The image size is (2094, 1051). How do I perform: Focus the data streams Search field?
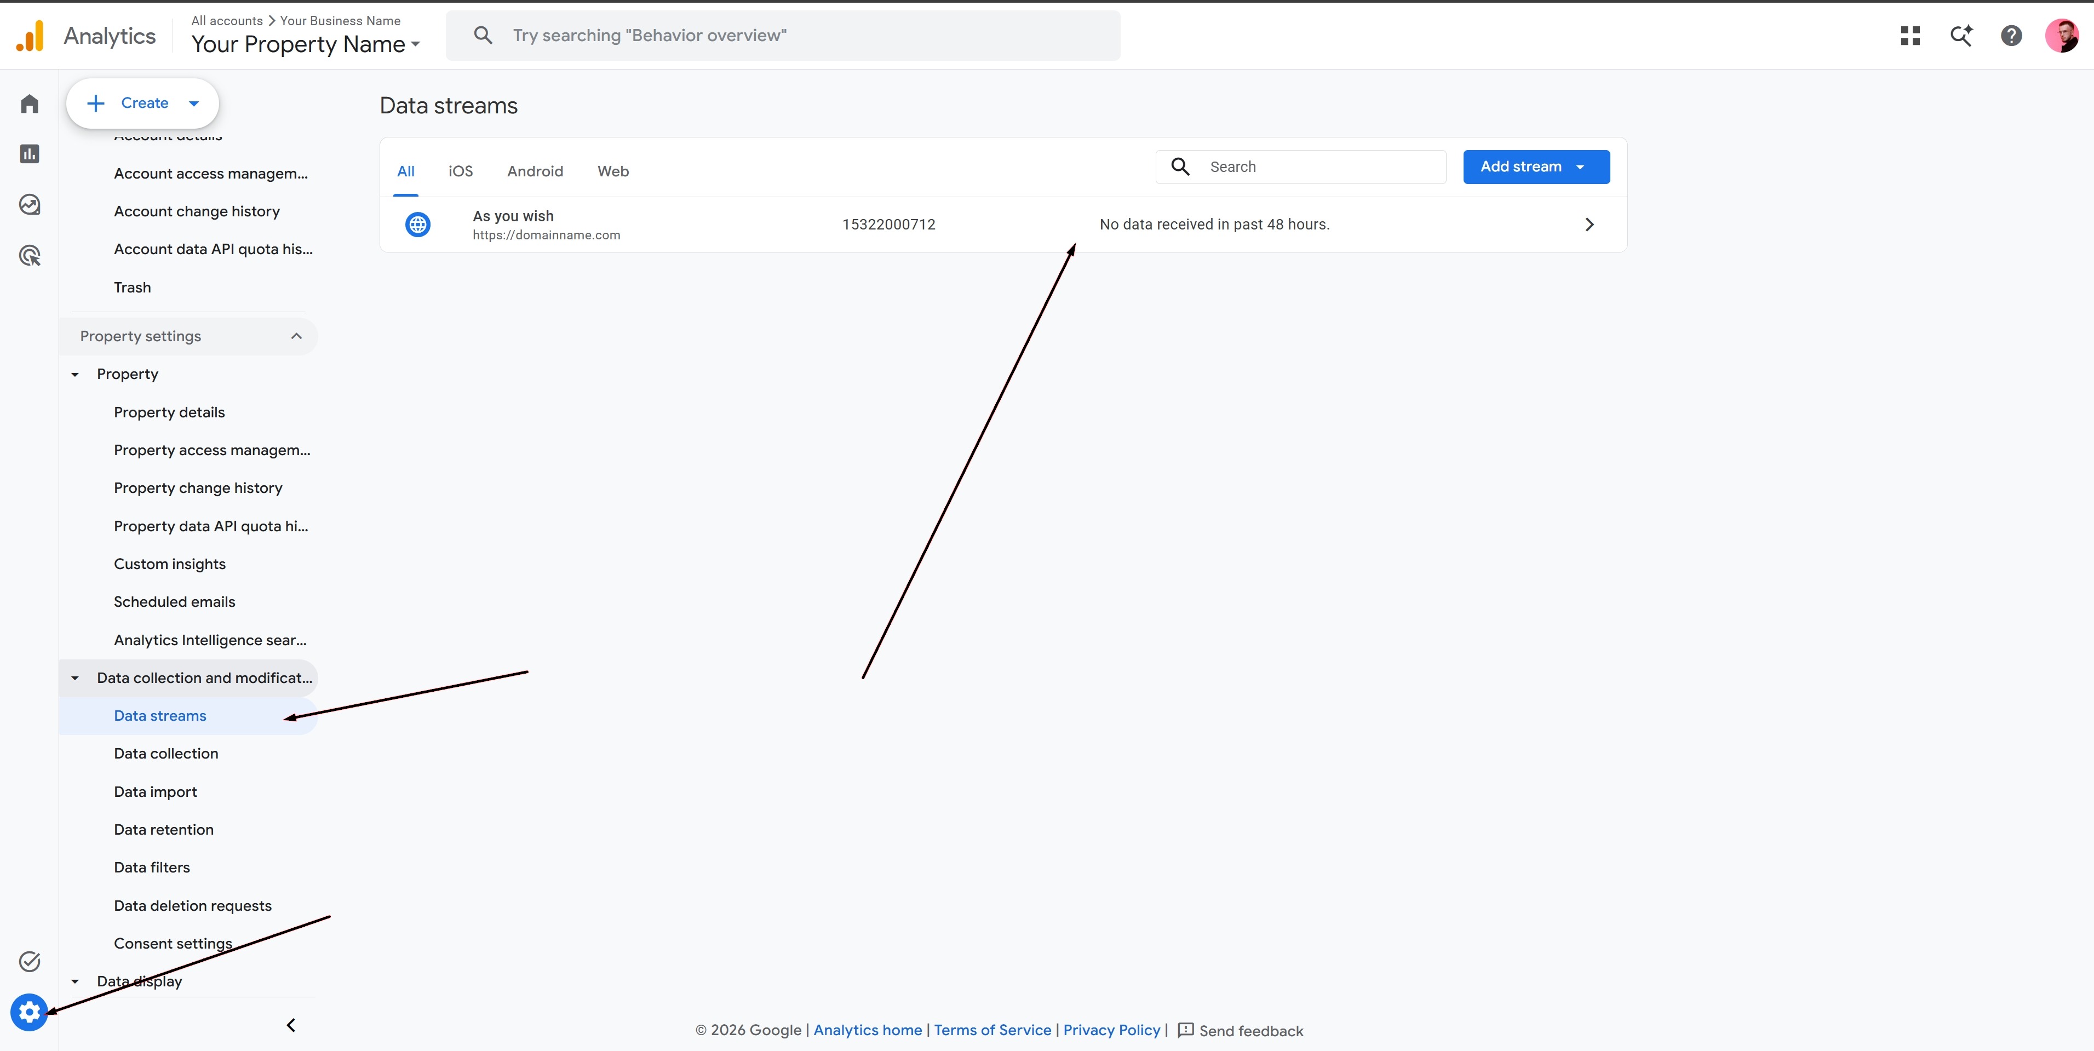(1301, 166)
